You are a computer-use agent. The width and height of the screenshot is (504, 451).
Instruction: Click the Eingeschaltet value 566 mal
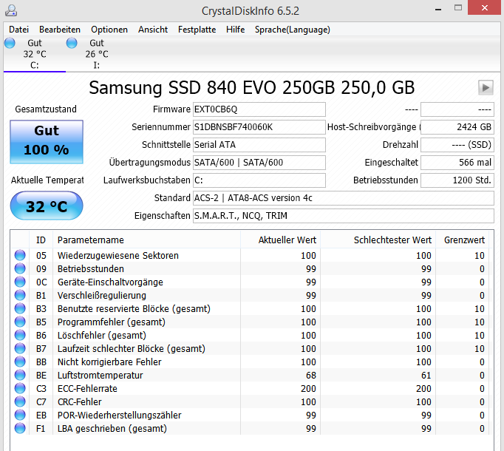click(x=457, y=163)
